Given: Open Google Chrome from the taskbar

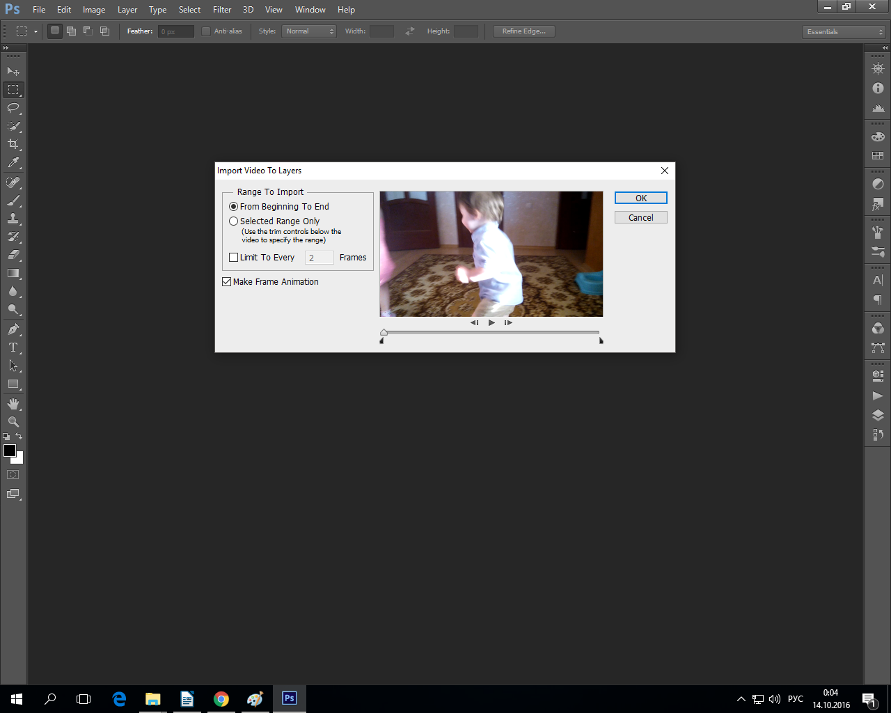Looking at the screenshot, I should pyautogui.click(x=221, y=699).
